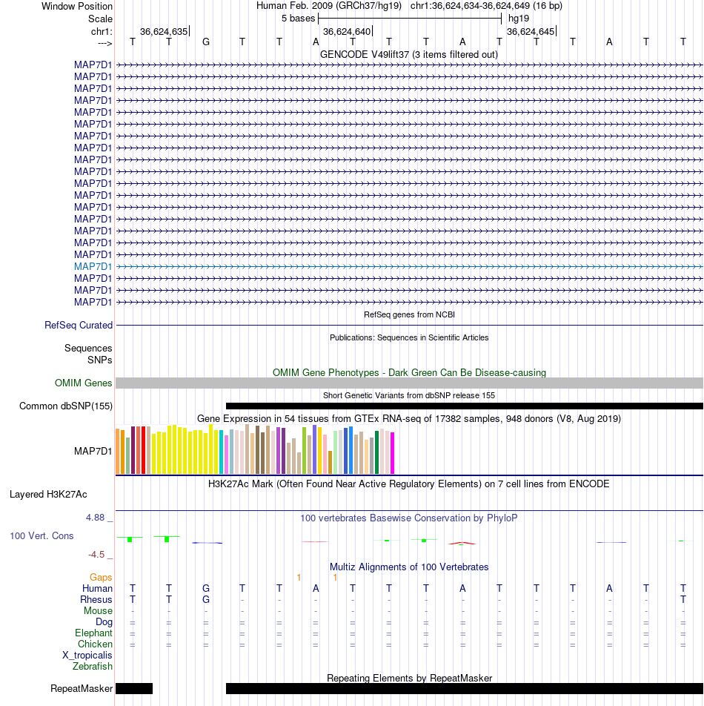Click Common dbSNP(155) track label

tap(66, 406)
